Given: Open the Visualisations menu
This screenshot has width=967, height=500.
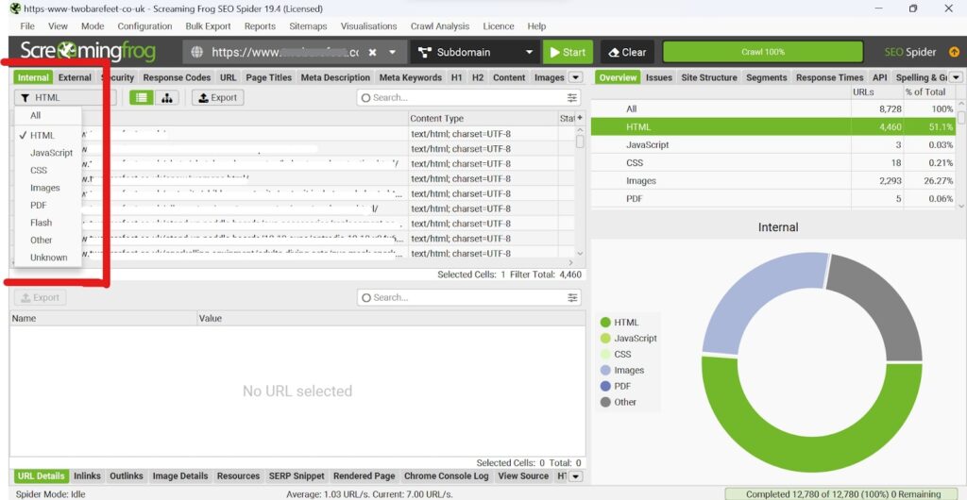Looking at the screenshot, I should (369, 26).
